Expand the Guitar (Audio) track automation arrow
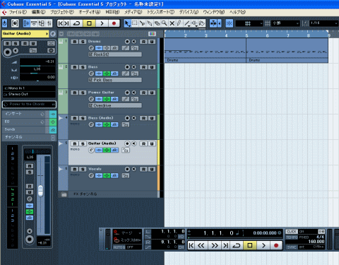 [x=61, y=143]
